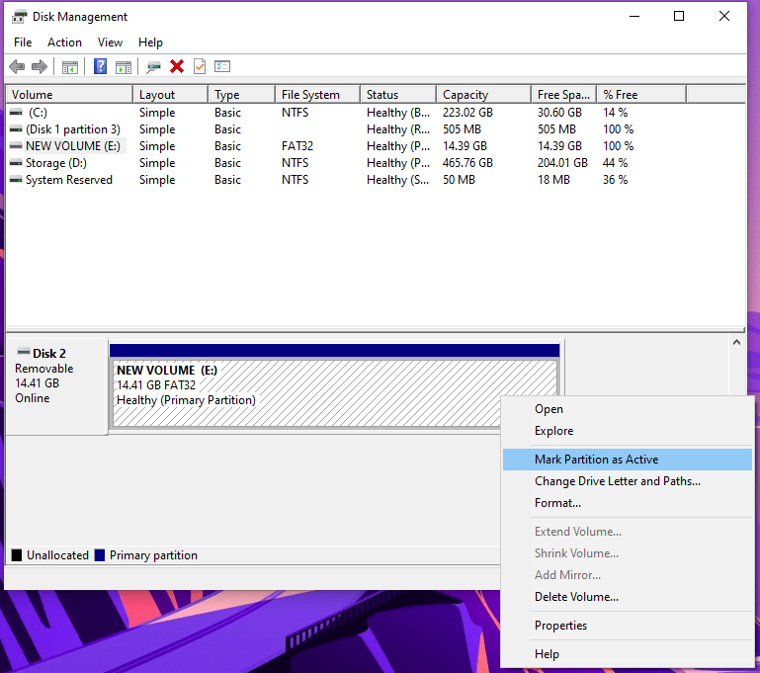
Task: Click the 30.60 GB free space cell
Action: coord(559,113)
